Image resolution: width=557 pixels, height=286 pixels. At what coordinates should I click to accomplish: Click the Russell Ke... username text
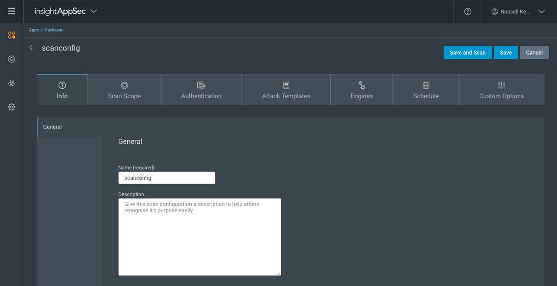[515, 12]
